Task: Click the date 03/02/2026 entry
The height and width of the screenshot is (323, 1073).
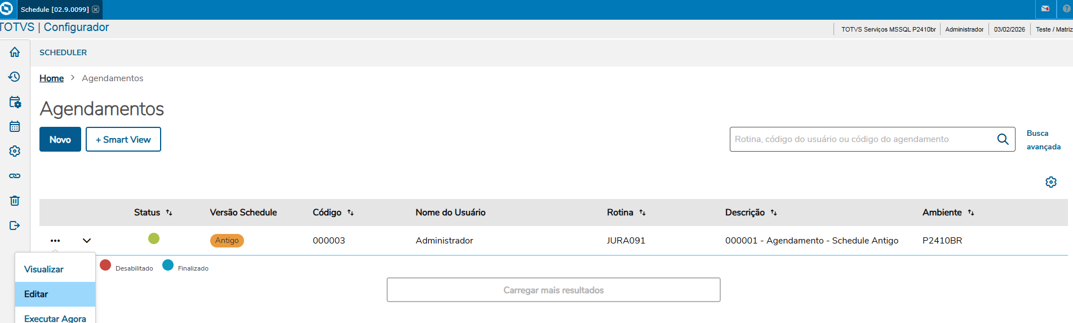Action: pyautogui.click(x=1009, y=29)
